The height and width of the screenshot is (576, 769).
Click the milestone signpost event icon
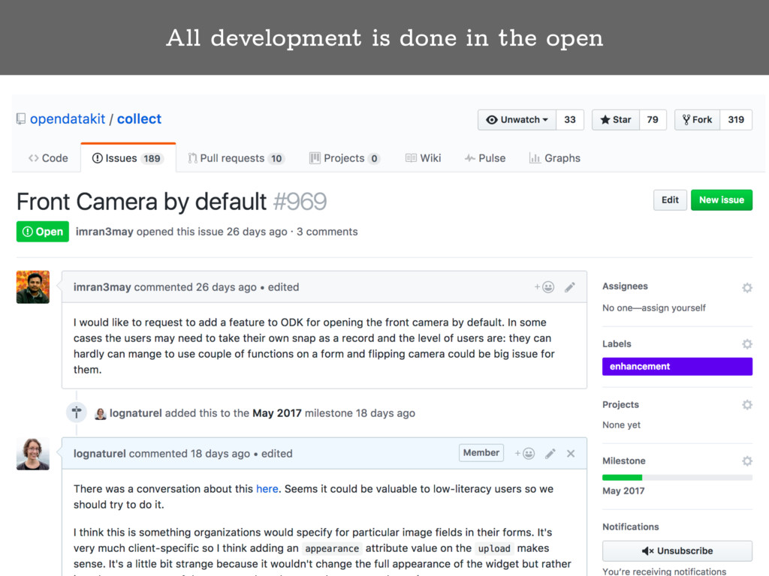point(77,412)
